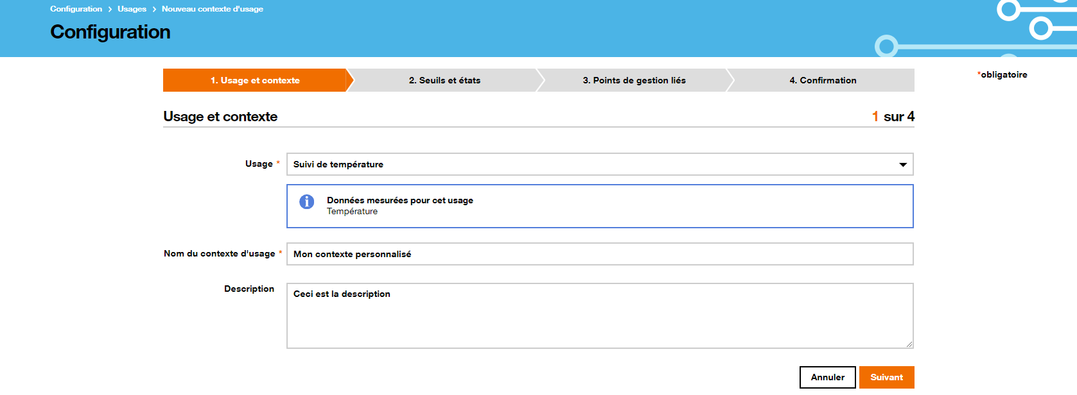The width and height of the screenshot is (1077, 395).
Task: Click the '*obligatoire' note
Action: [1003, 74]
